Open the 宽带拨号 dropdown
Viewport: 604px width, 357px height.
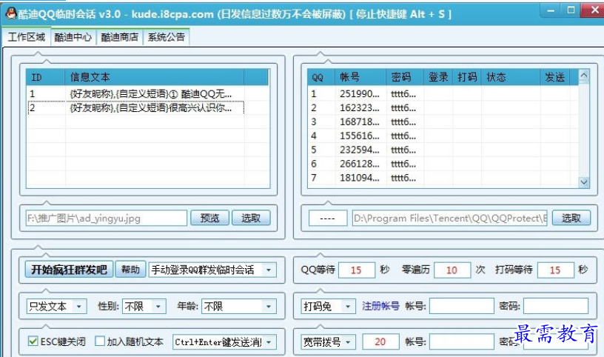[328, 342]
